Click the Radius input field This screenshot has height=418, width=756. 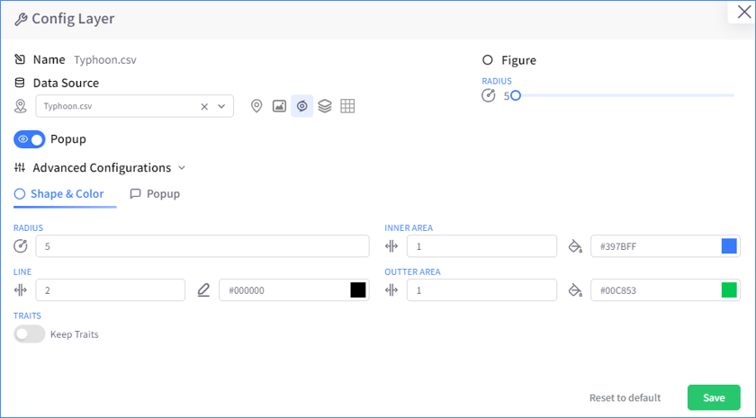202,246
